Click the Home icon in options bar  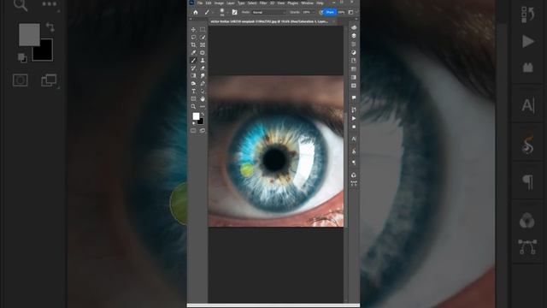pyautogui.click(x=196, y=12)
